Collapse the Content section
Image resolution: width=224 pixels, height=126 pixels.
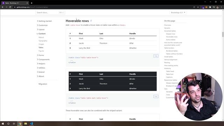(x=41, y=34)
